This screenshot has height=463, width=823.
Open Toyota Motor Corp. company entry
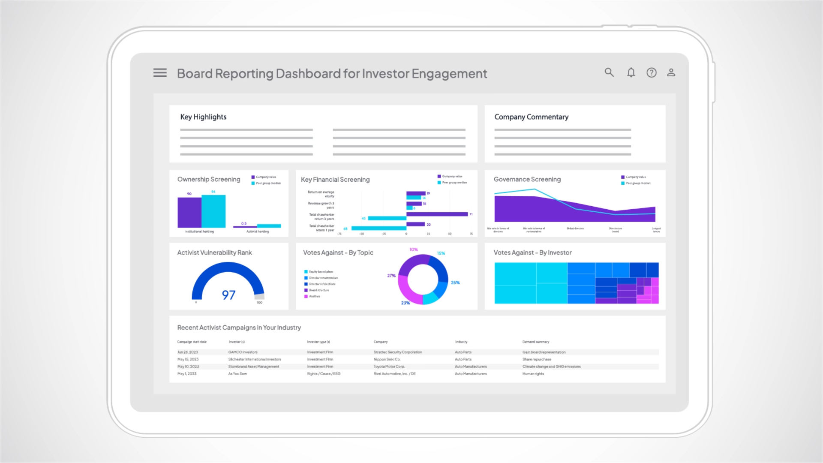pos(389,367)
